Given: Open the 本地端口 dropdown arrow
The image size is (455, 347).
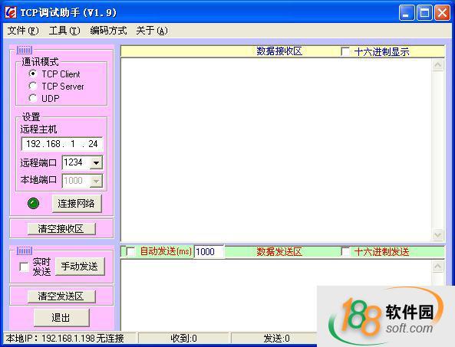Looking at the screenshot, I should pos(96,181).
